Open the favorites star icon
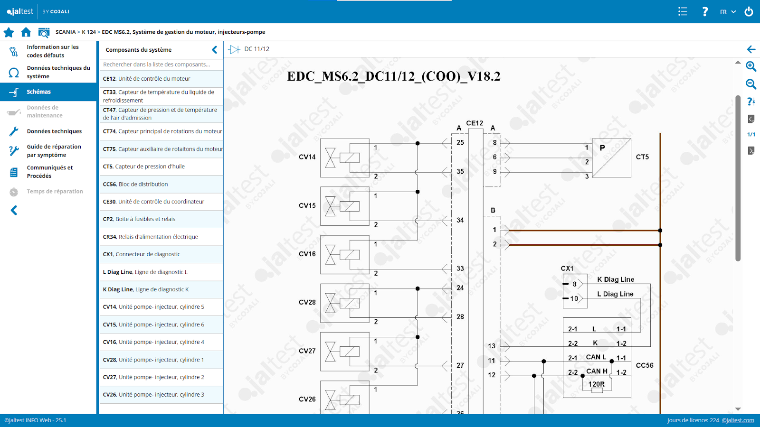The image size is (760, 427). coord(9,32)
